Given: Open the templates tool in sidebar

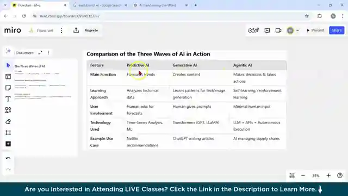Looking at the screenshot, I should (8, 77).
